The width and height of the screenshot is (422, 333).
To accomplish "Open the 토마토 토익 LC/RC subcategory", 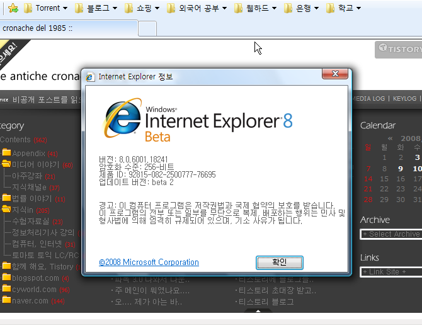I will (x=46, y=256).
